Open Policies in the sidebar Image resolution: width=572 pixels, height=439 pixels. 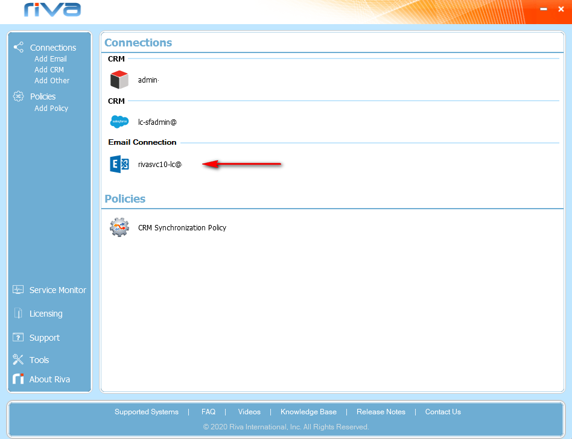pyautogui.click(x=43, y=96)
